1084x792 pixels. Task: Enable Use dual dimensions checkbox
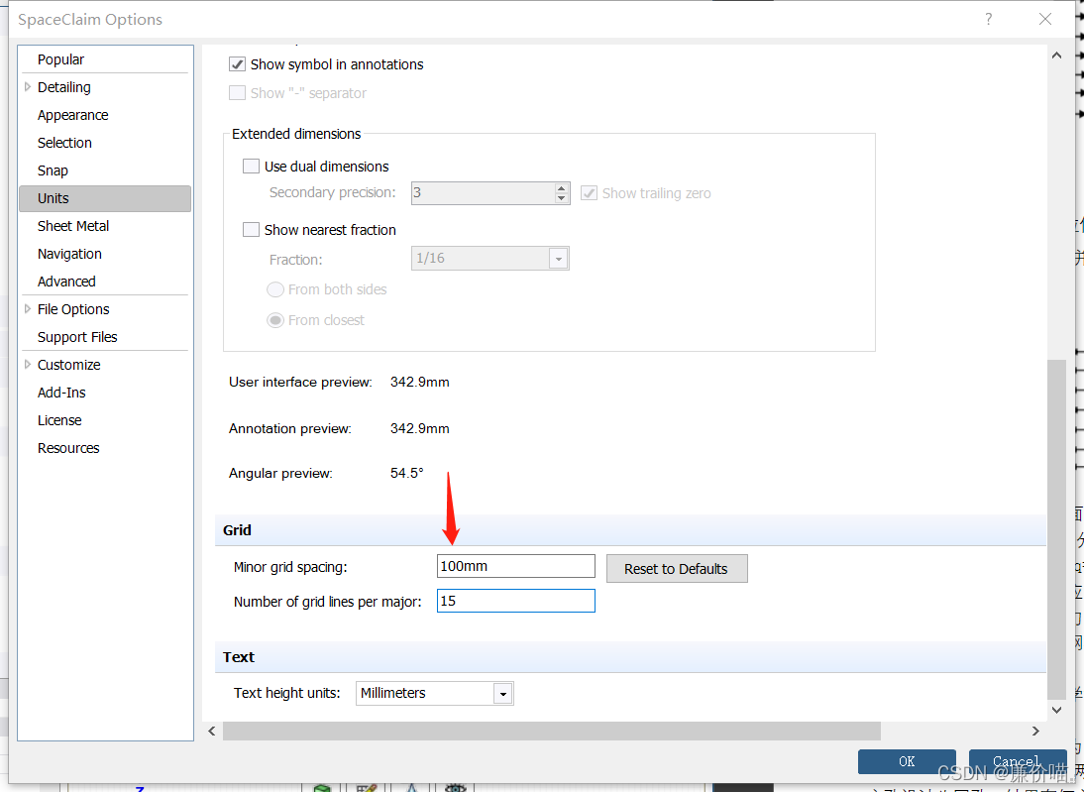point(251,166)
